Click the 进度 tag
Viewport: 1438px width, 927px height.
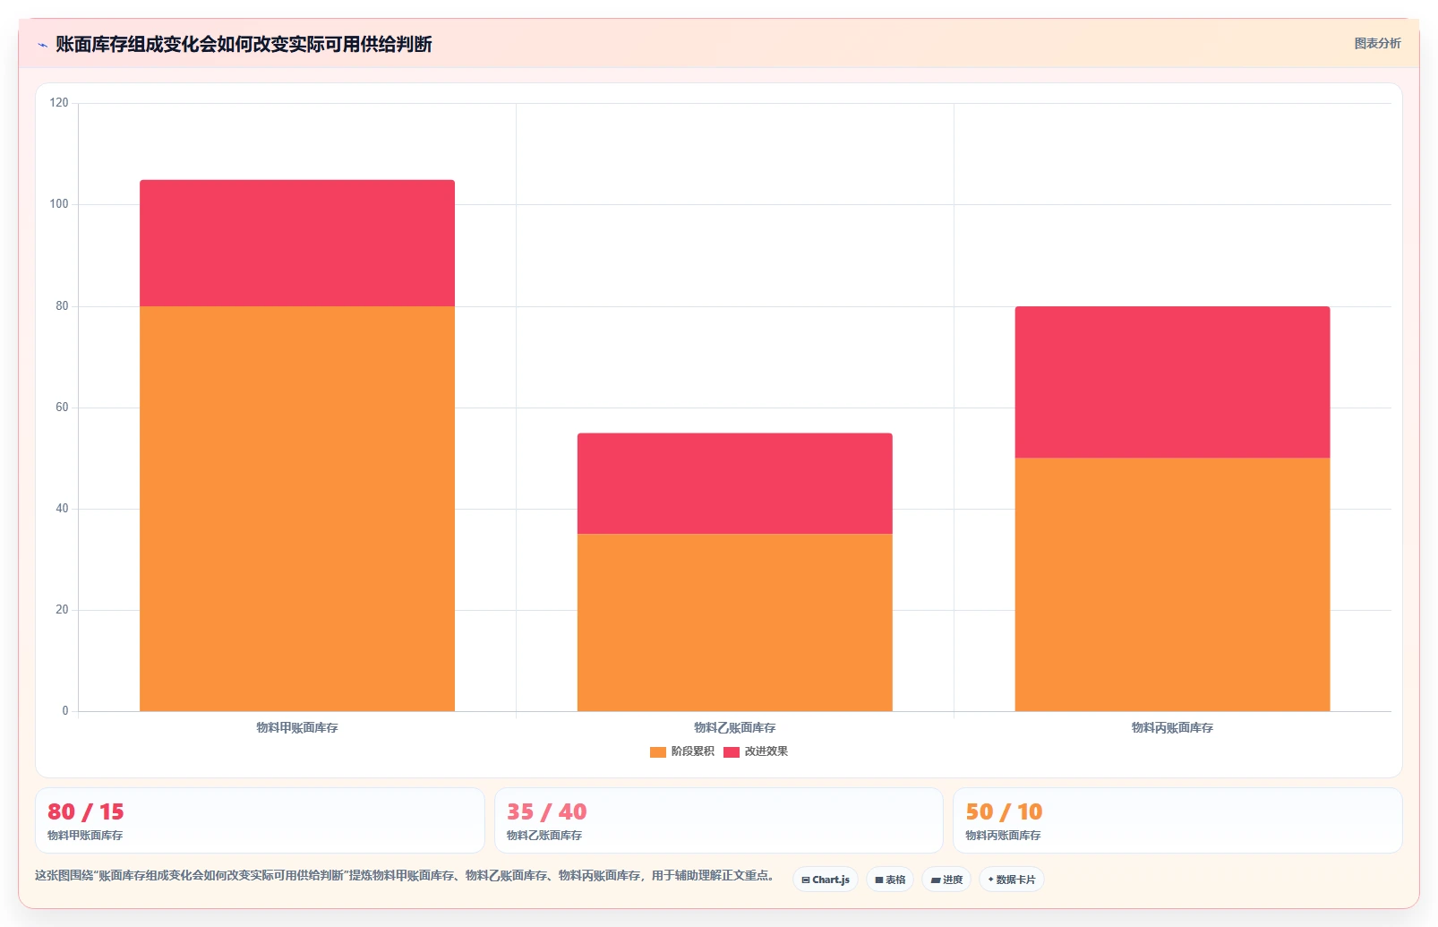click(x=946, y=880)
